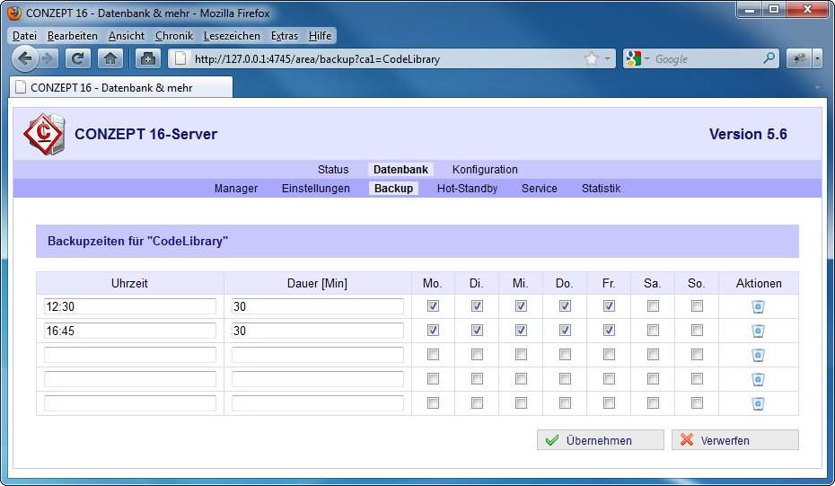Click the Übernehmen button
This screenshot has height=486, width=835.
pos(600,440)
